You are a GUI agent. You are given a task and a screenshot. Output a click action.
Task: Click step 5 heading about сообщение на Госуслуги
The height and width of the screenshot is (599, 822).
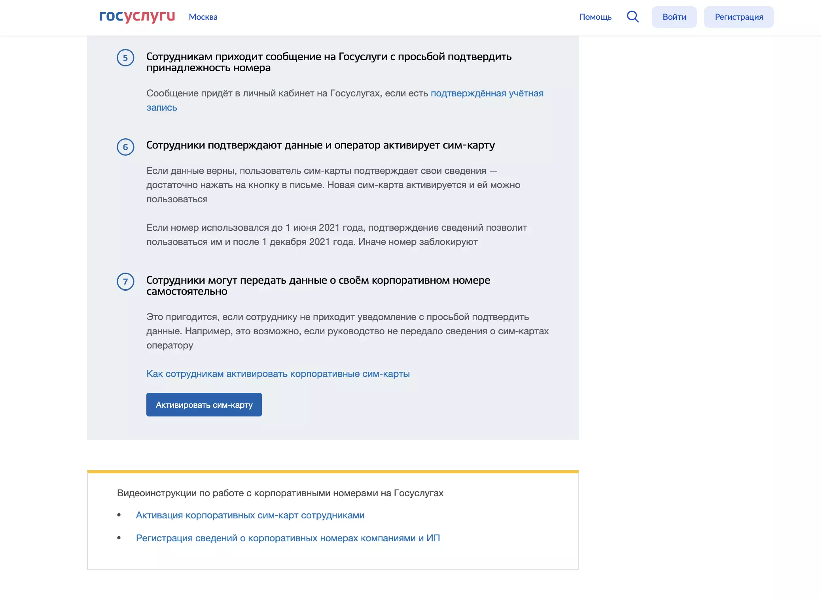(329, 62)
